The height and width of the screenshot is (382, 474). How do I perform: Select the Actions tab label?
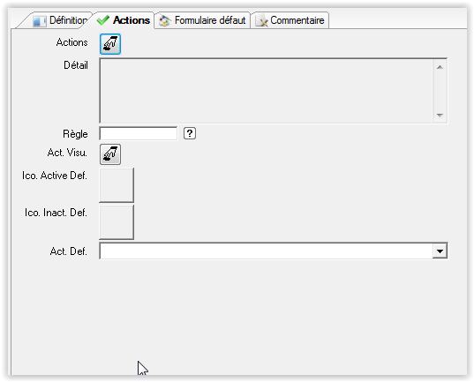(x=132, y=20)
